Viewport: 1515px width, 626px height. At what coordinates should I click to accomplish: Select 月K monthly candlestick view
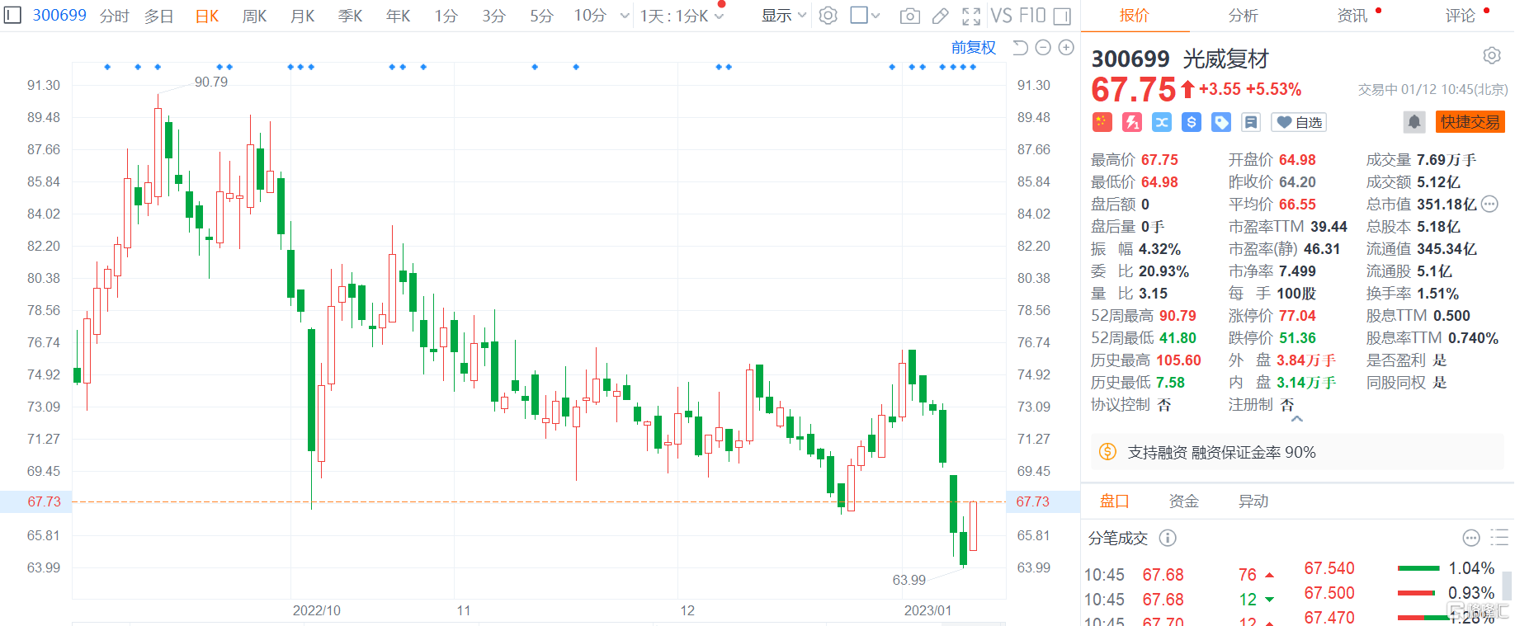point(303,16)
